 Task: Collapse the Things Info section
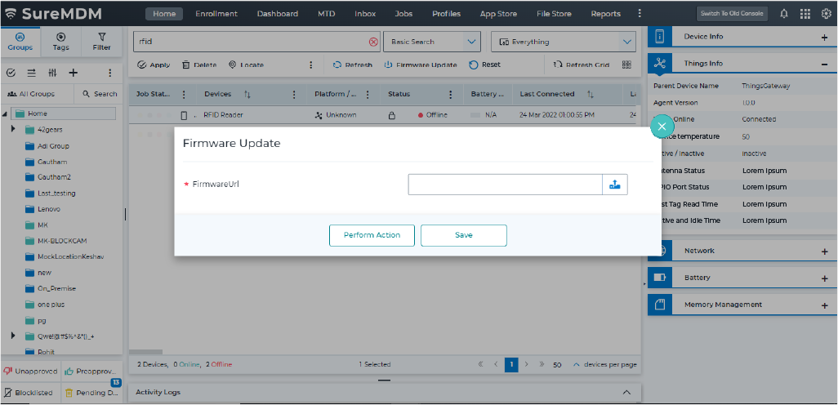[x=824, y=64]
